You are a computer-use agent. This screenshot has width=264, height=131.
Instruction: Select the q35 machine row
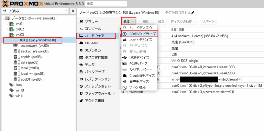pyautogui.click(x=191, y=55)
